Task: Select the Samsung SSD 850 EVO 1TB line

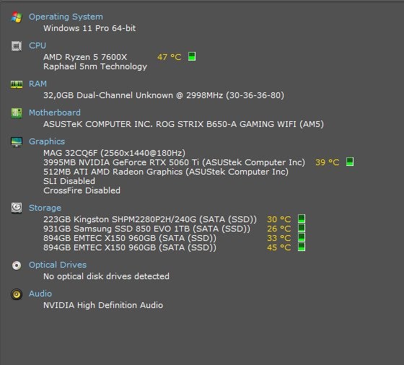Action: pyautogui.click(x=146, y=229)
